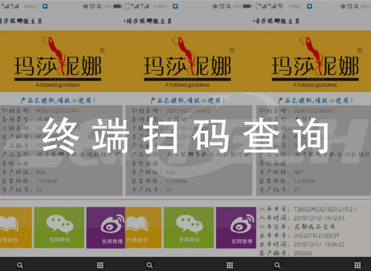Open the grid menu icon in the right phone screen's bottom bar
This screenshot has width=371, height=271.
pos(358,265)
